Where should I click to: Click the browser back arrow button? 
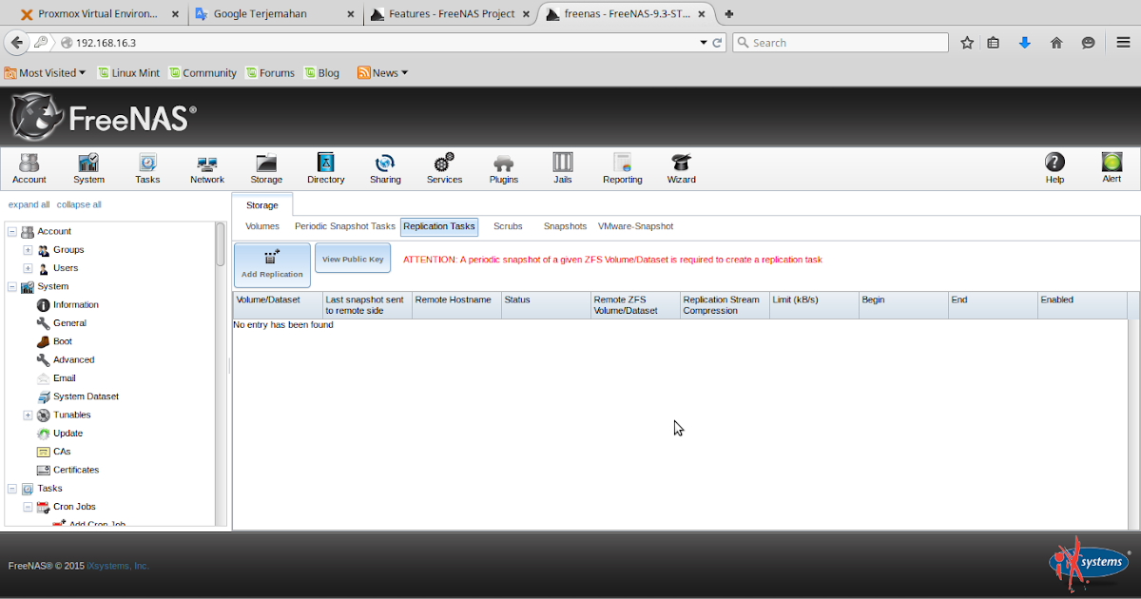point(16,42)
